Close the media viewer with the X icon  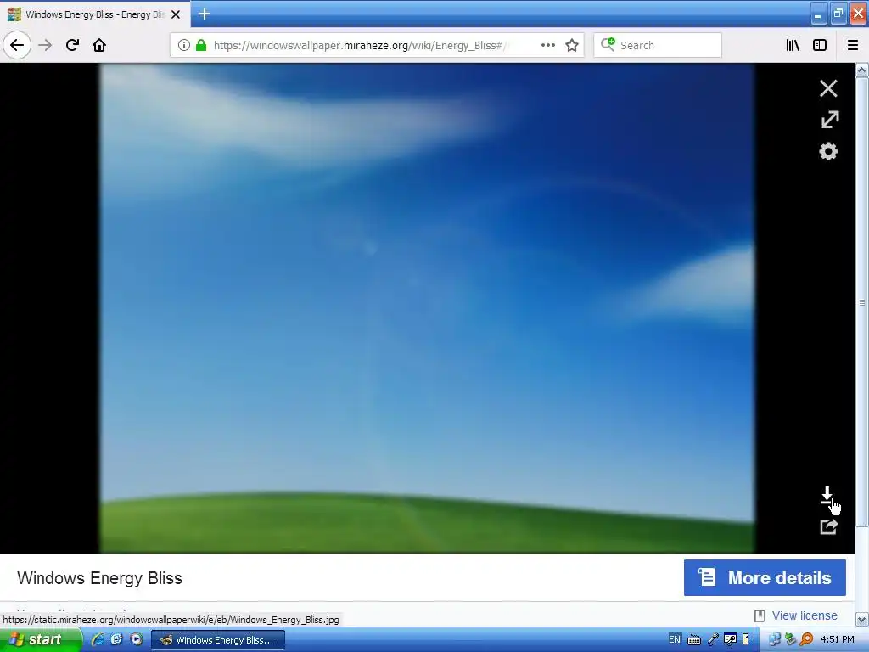pyautogui.click(x=828, y=88)
